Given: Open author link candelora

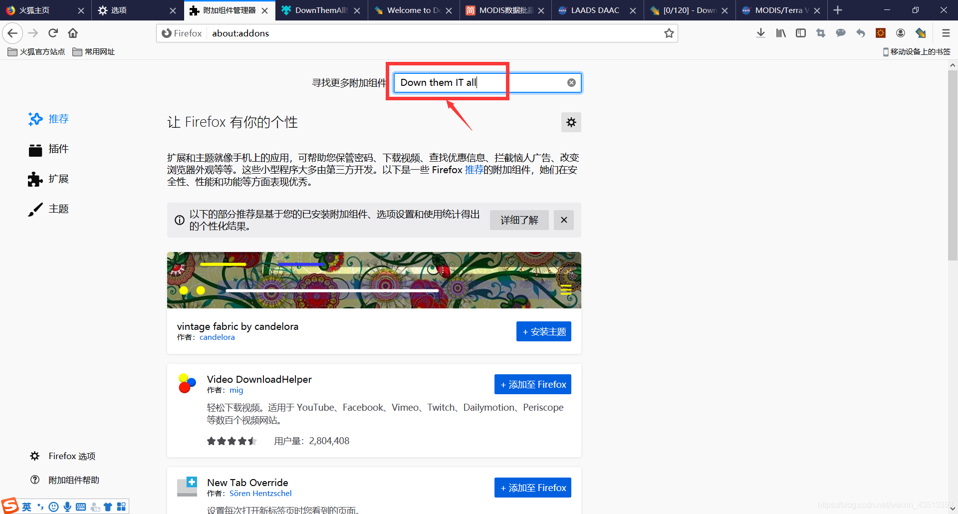Looking at the screenshot, I should tap(217, 337).
